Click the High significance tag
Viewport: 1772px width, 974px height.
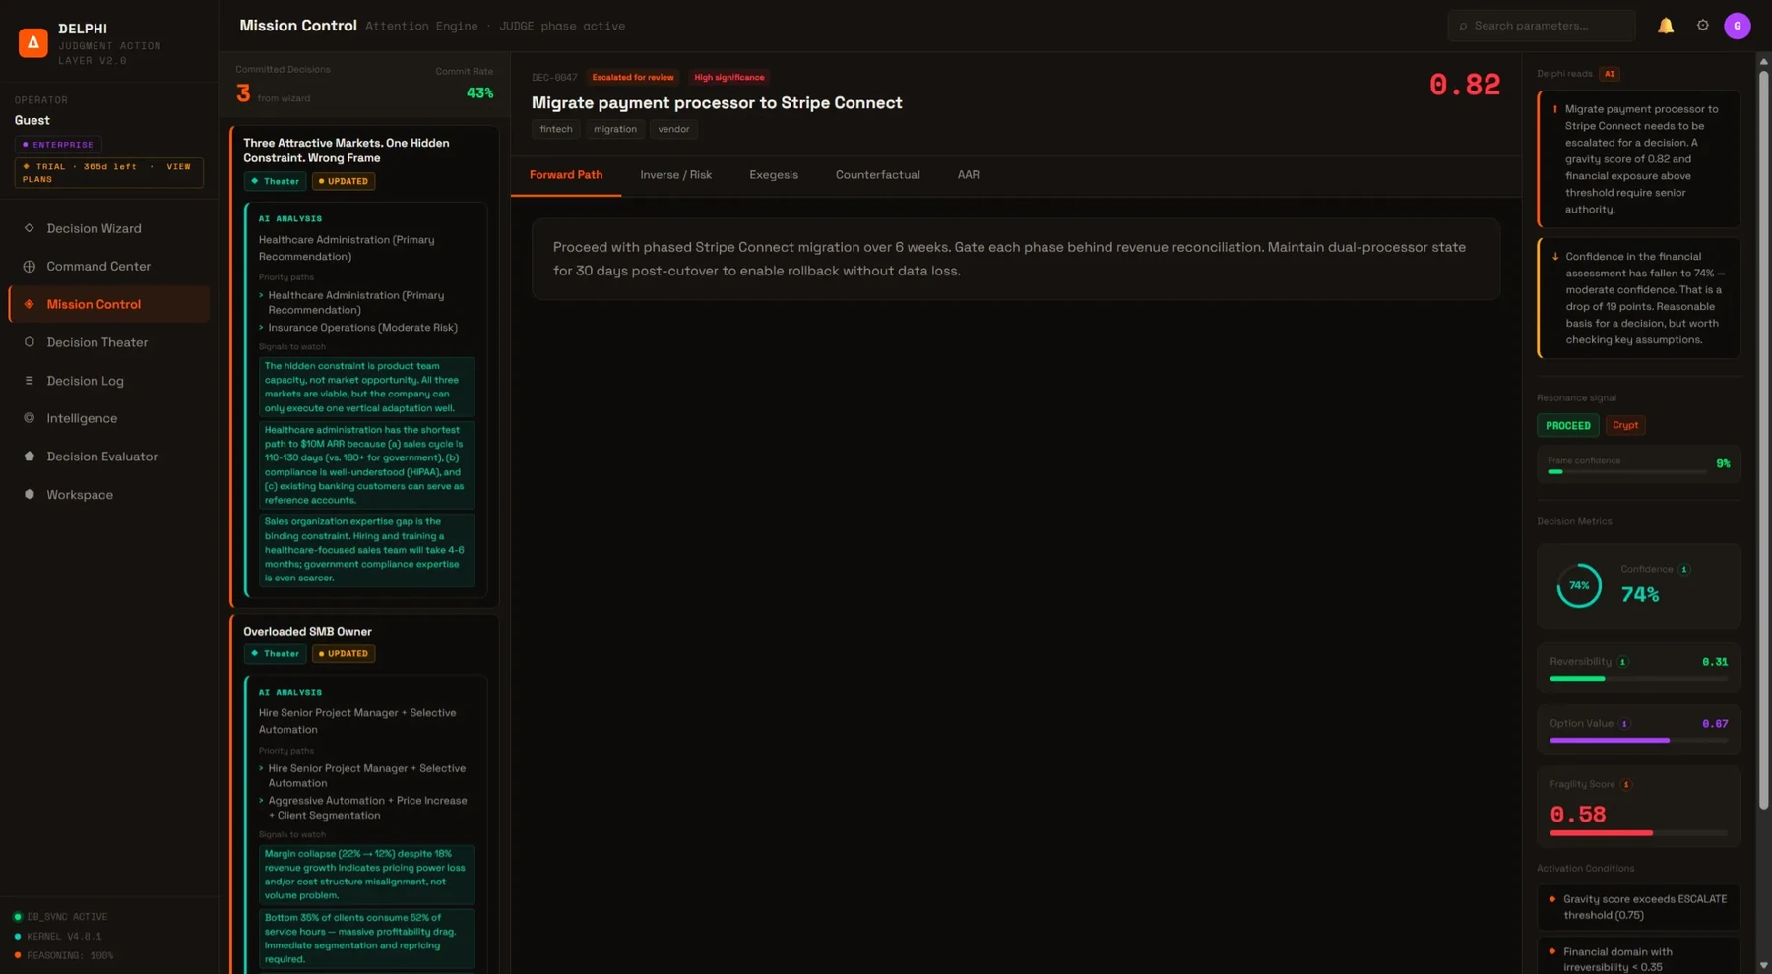[728, 78]
